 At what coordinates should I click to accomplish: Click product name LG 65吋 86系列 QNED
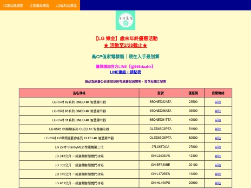pyautogui.click(x=79, y=111)
